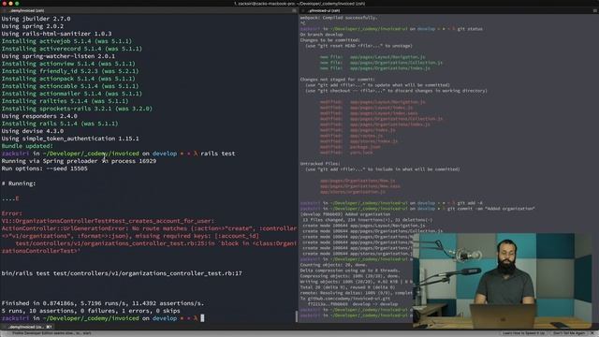Viewport: 599px width, 337px height.
Task: Click the small icon at the left pane's top-right corner
Action: point(294,10)
